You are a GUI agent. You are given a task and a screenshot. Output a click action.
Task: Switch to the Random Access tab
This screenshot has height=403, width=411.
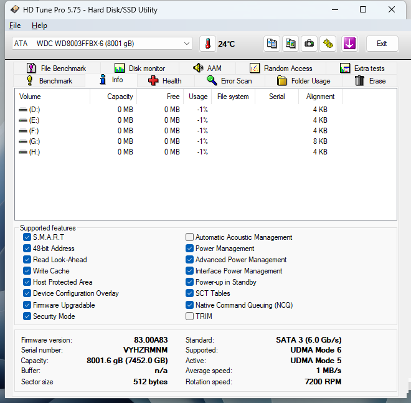click(x=281, y=69)
